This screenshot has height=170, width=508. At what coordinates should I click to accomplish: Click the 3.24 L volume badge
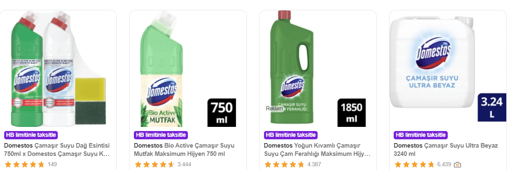click(x=492, y=107)
